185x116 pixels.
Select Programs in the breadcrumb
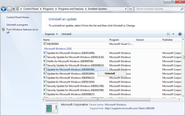[x=48, y=9]
